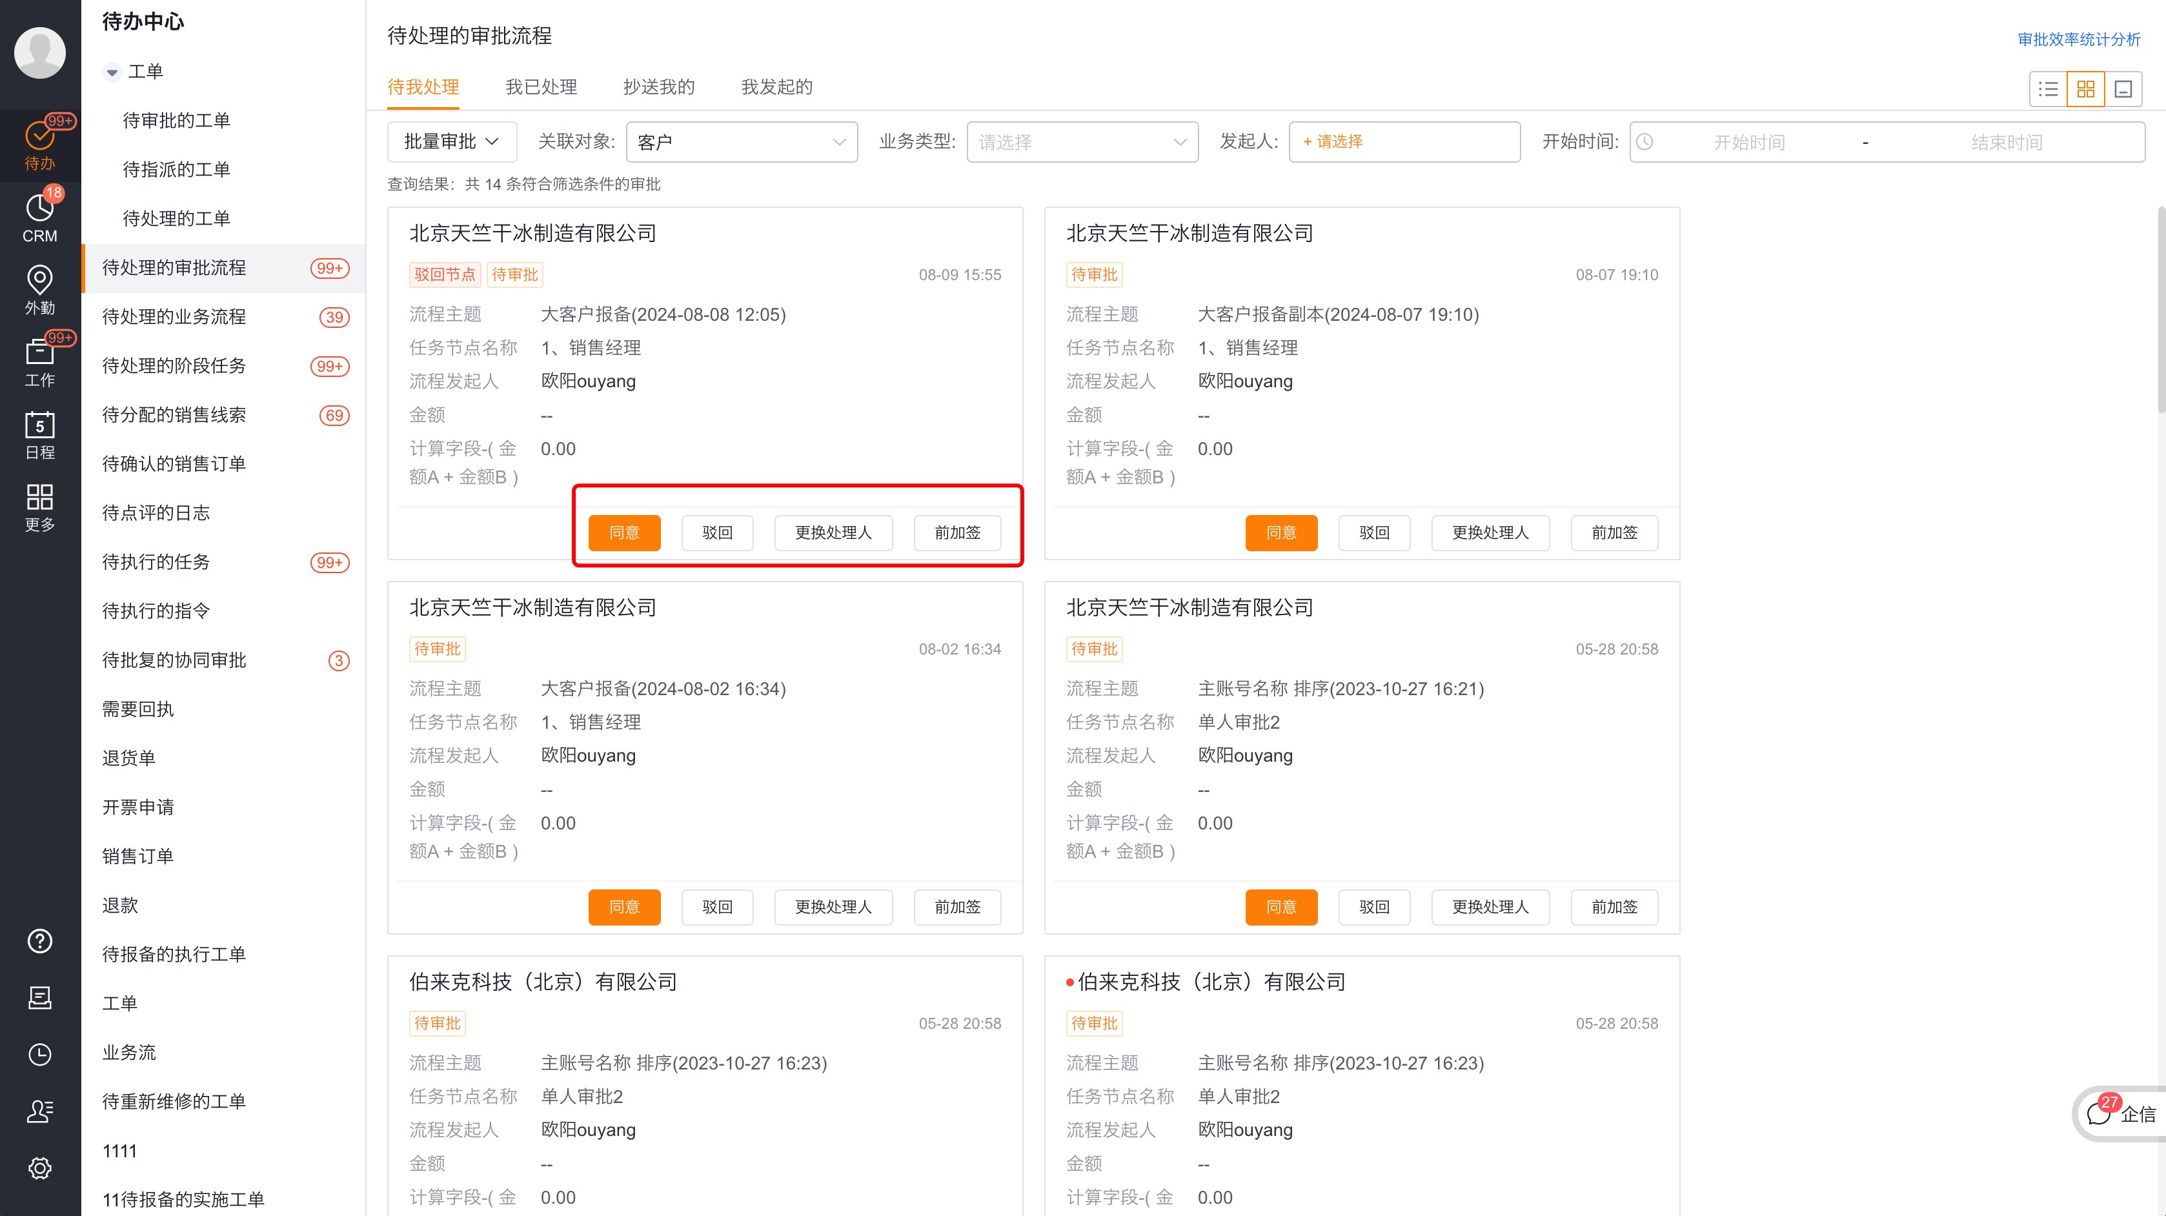The image size is (2166, 1216).
Task: Click the 结束时间 date input
Action: pyautogui.click(x=2006, y=142)
